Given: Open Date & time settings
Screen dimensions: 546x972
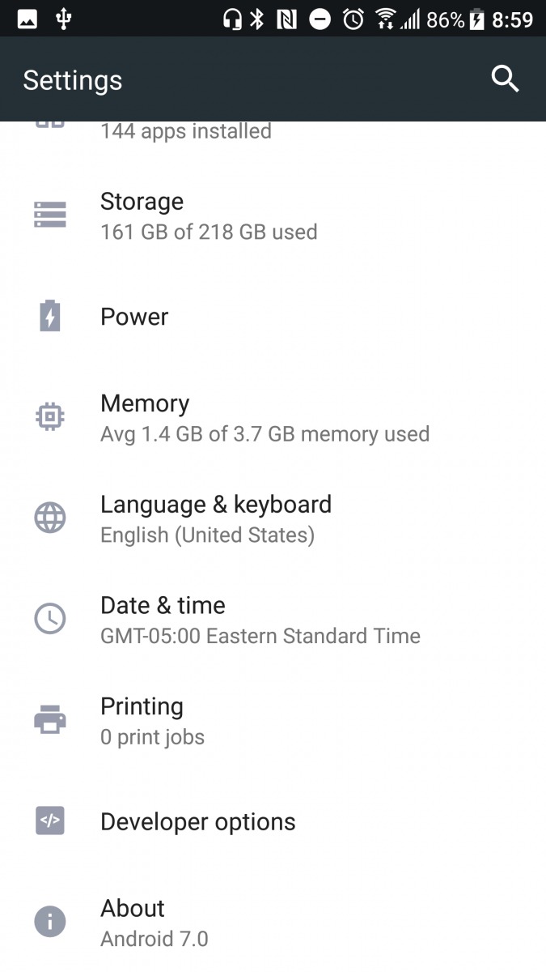Looking at the screenshot, I should (x=260, y=620).
